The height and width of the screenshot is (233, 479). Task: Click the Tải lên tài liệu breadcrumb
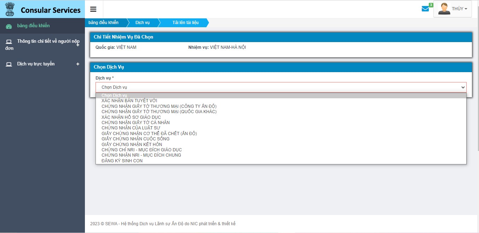pos(185,23)
